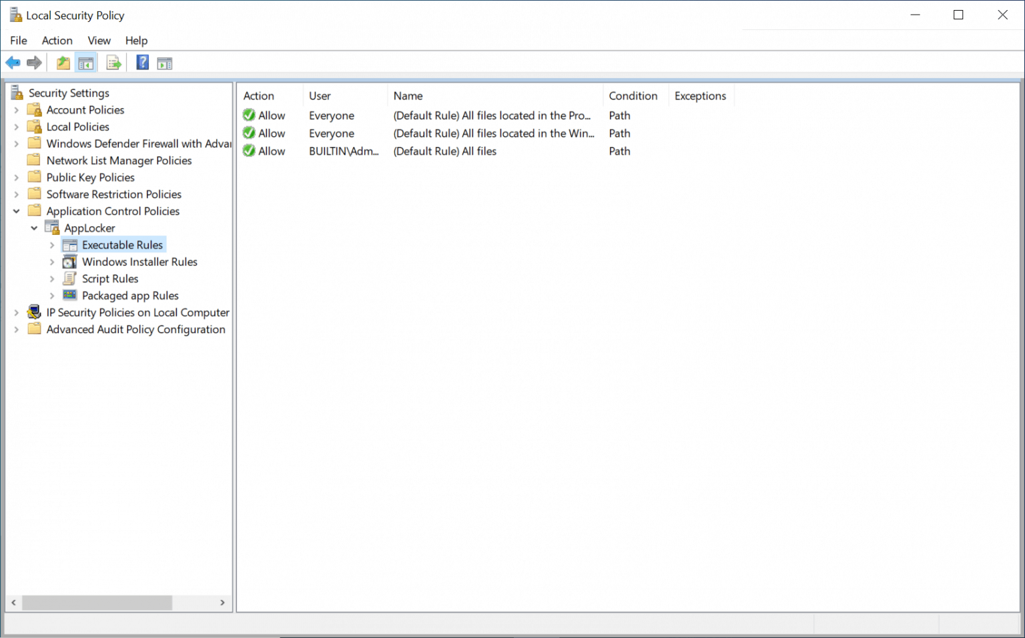Image resolution: width=1025 pixels, height=638 pixels.
Task: Toggle Show/Hide Console Tree toolbar icon
Action: (x=86, y=63)
